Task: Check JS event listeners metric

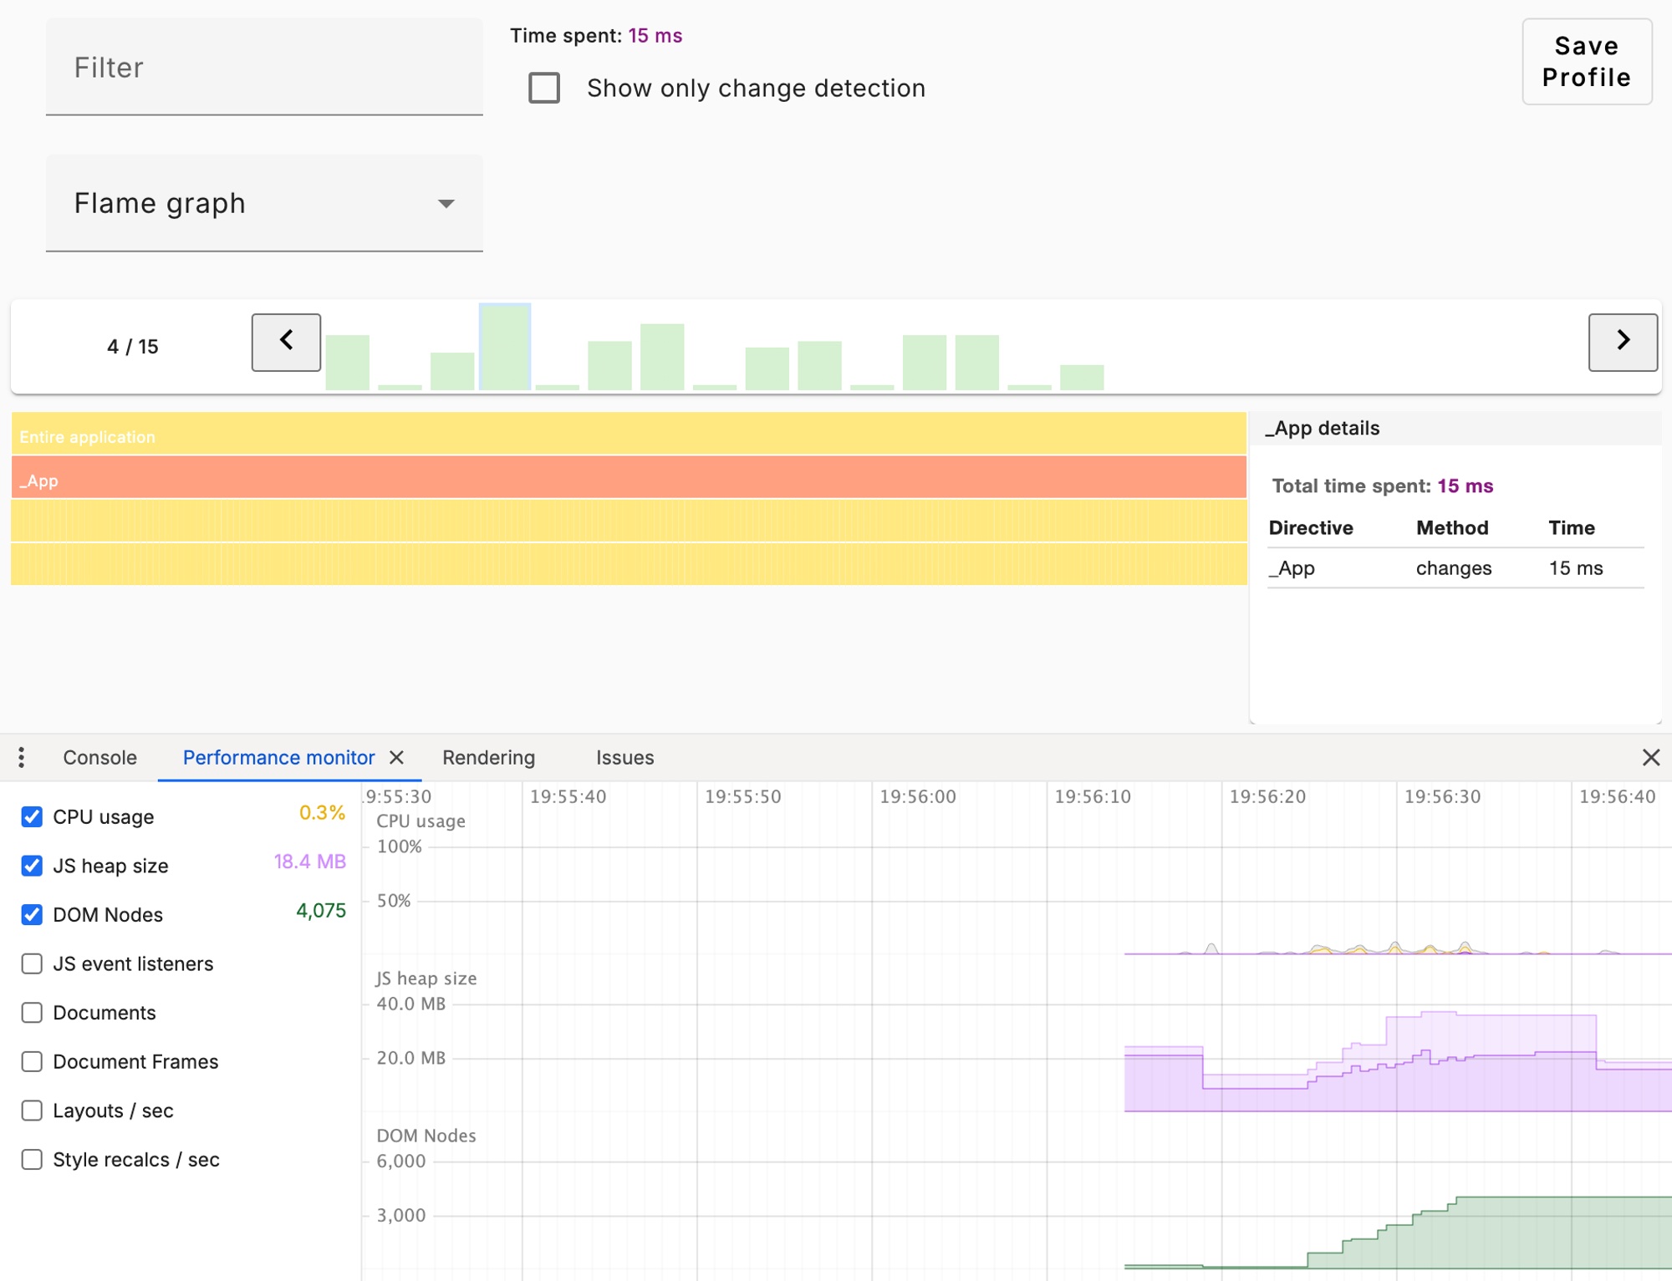Action: point(32,963)
